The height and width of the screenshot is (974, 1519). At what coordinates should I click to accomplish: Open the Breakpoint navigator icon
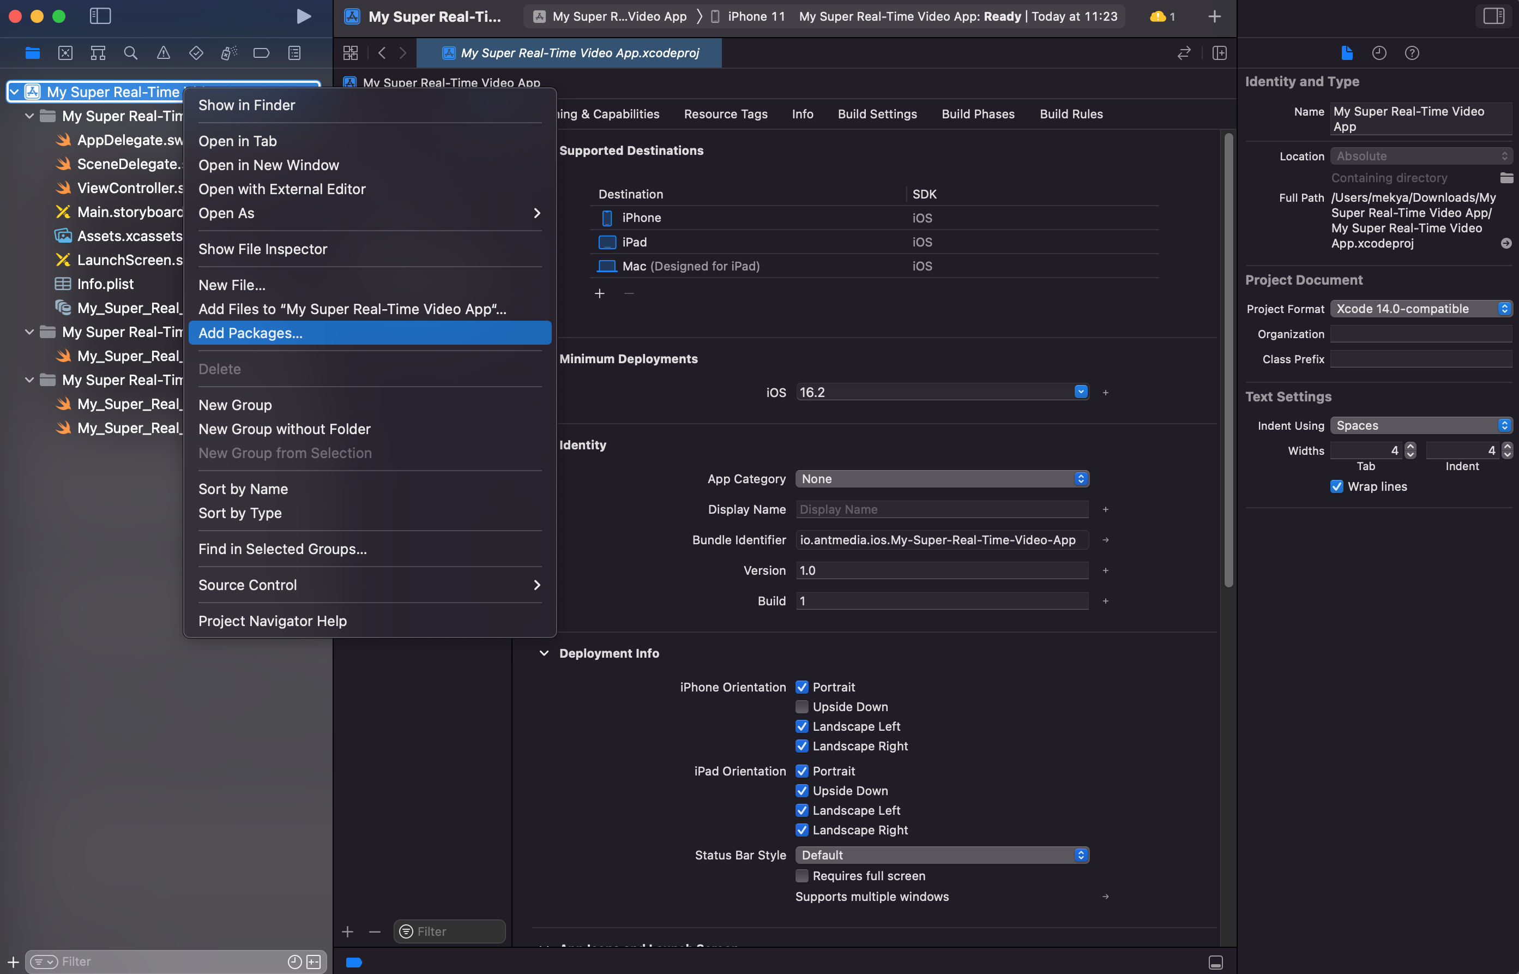click(261, 53)
